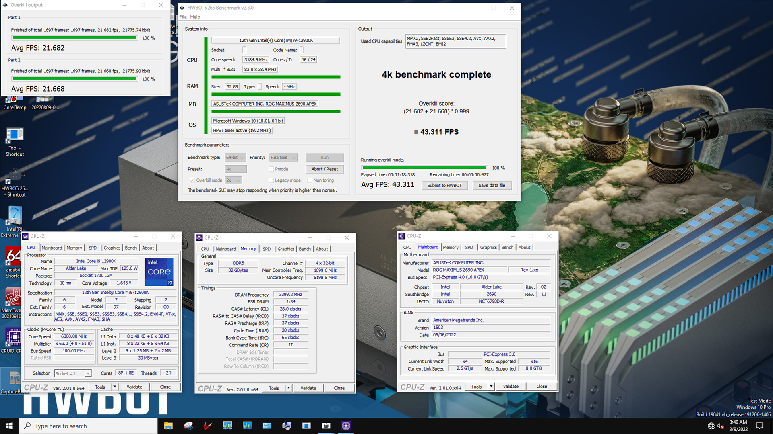Open the HWBOTx265 Shortcut desktop icon
The height and width of the screenshot is (434, 773).
(14, 183)
